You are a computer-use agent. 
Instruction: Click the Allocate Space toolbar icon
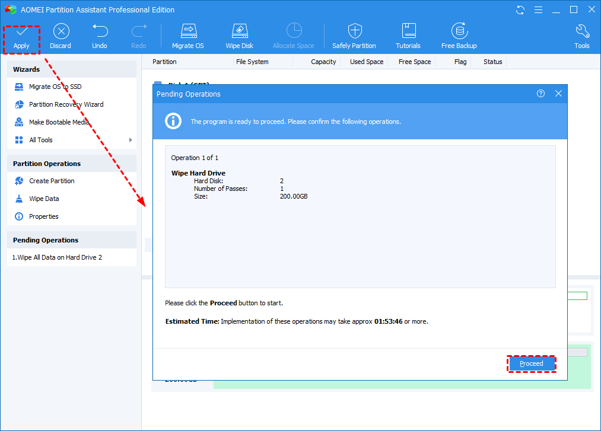294,31
